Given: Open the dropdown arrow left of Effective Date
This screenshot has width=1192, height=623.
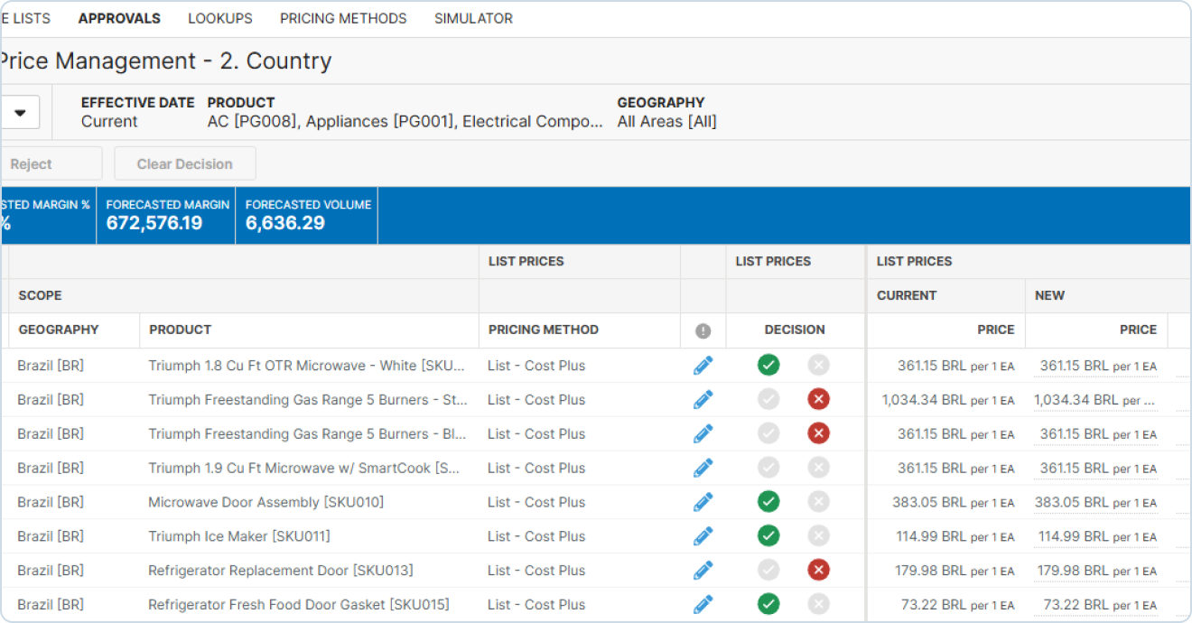Looking at the screenshot, I should 20,113.
